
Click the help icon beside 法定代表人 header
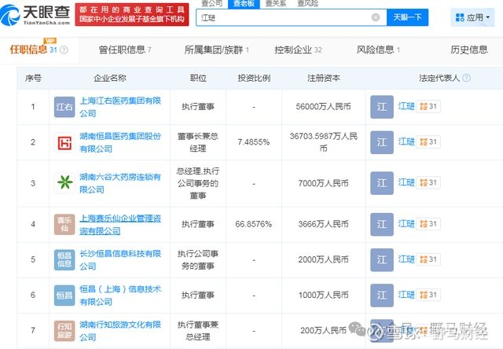coord(467,78)
